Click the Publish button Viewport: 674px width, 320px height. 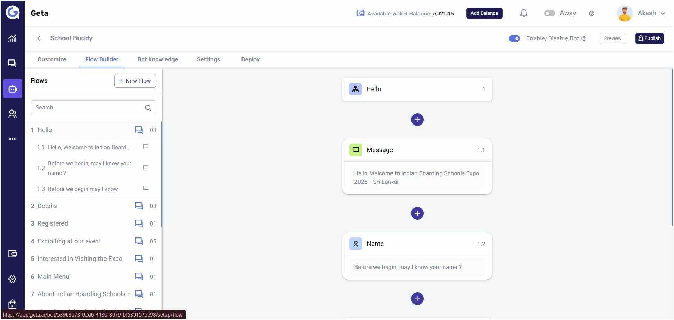pos(649,38)
